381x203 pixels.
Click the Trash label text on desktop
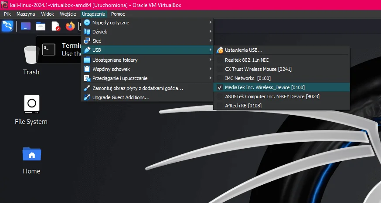click(x=31, y=72)
